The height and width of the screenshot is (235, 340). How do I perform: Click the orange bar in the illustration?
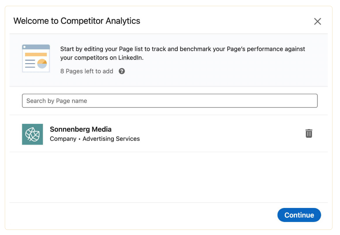click(x=36, y=54)
